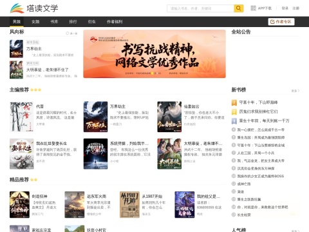Screen dimensions: 309x232
Task: Open 人在三国，开局一个小兵 entry
Action: coord(256,153)
